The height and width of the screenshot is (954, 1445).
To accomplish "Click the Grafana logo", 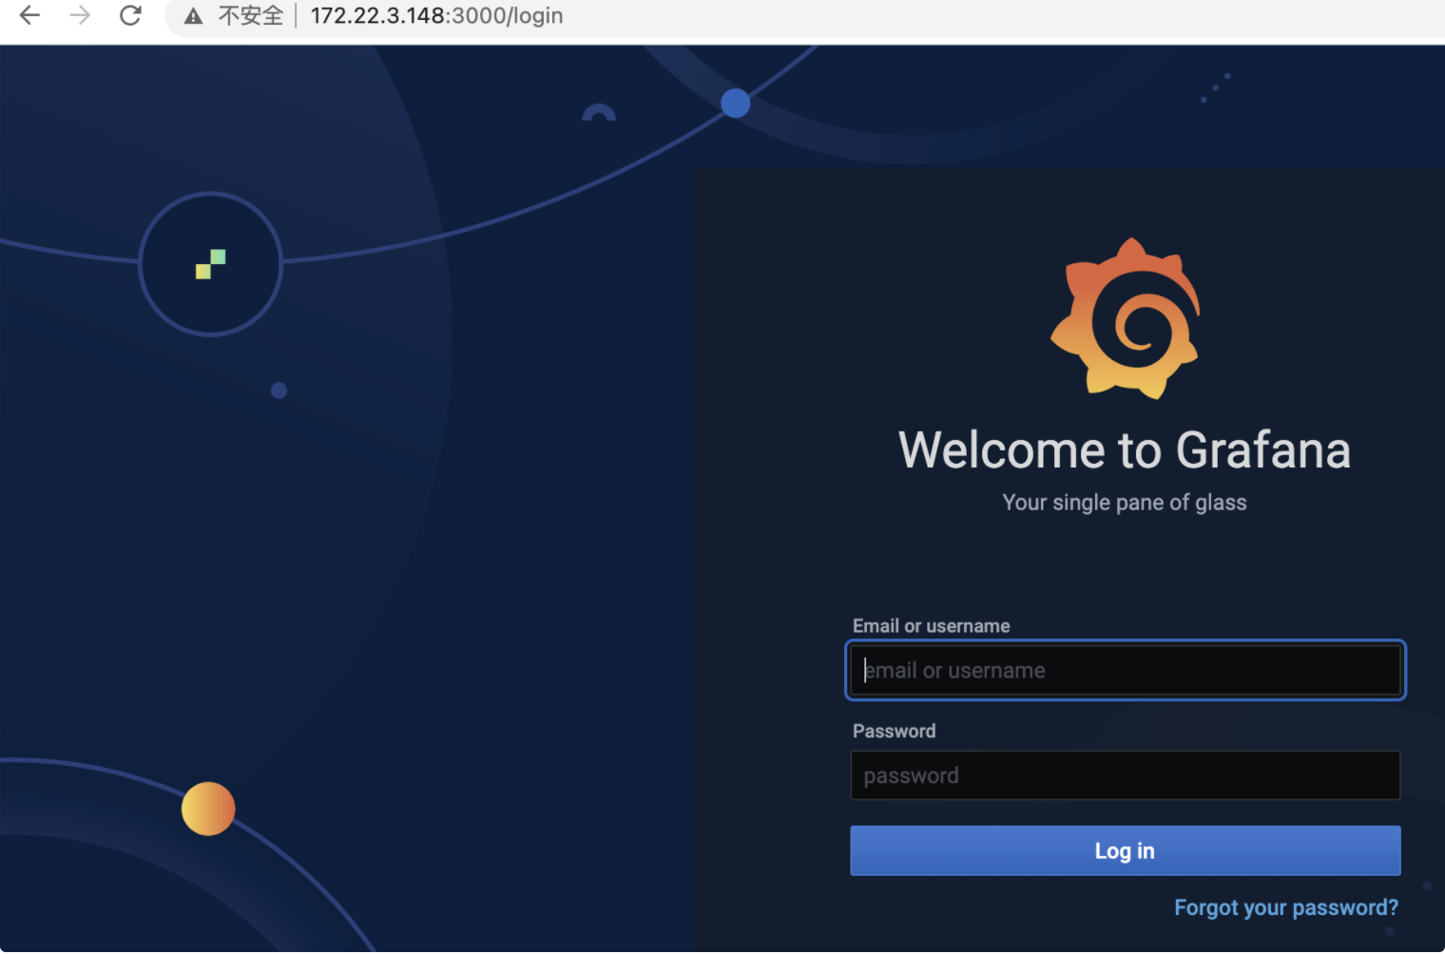I will pyautogui.click(x=1126, y=318).
